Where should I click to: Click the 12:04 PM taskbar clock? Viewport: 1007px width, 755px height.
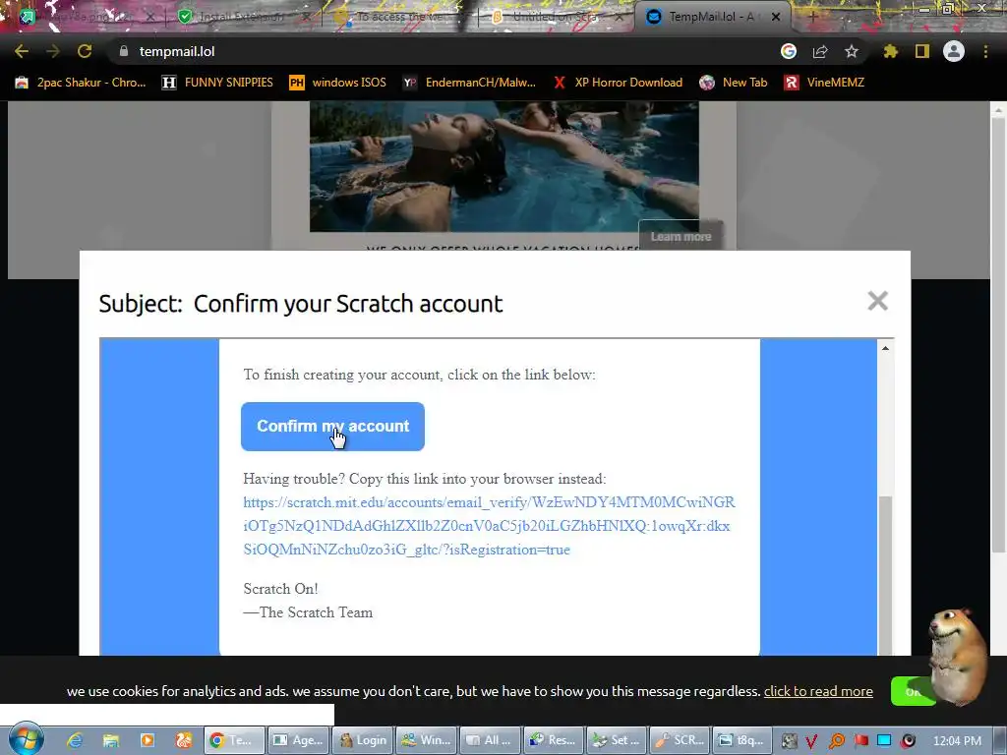[x=957, y=741]
